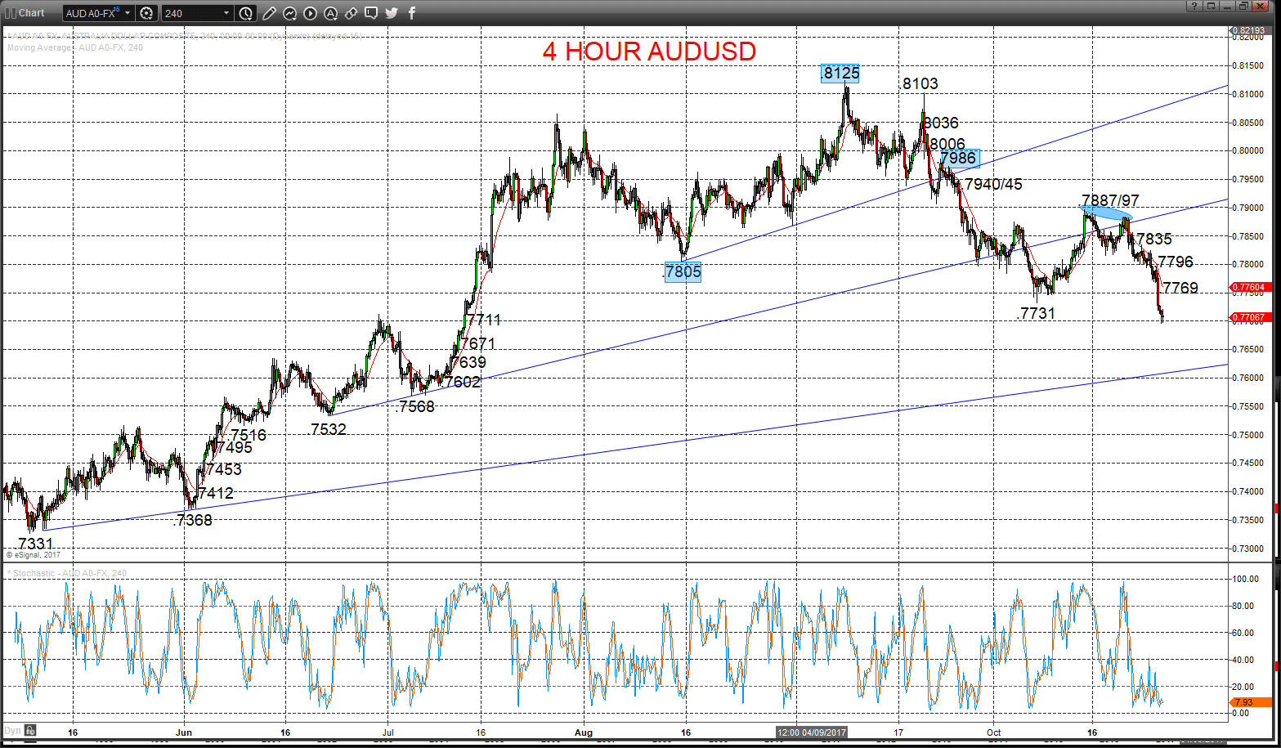Screen dimensions: 1281x748
Task: Open the time template clock menu
Action: (246, 13)
